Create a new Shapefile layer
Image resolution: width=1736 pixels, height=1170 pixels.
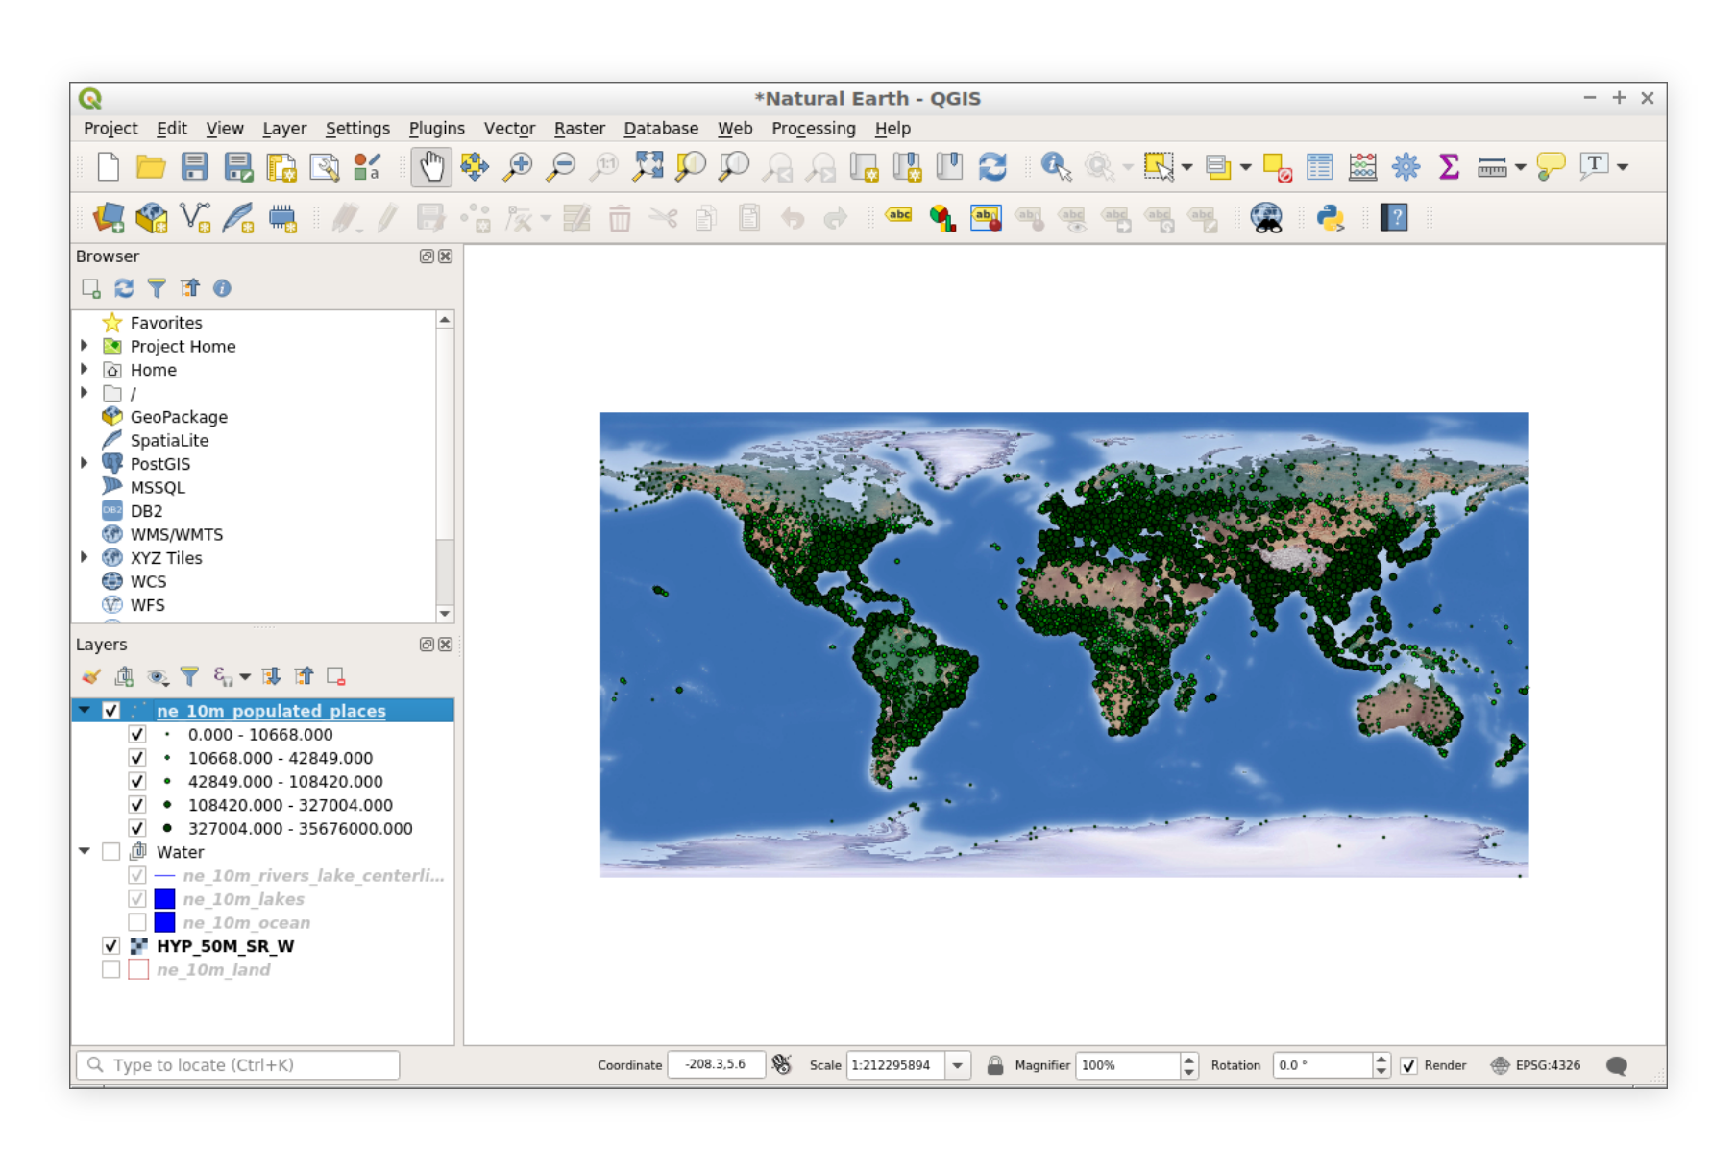point(195,218)
